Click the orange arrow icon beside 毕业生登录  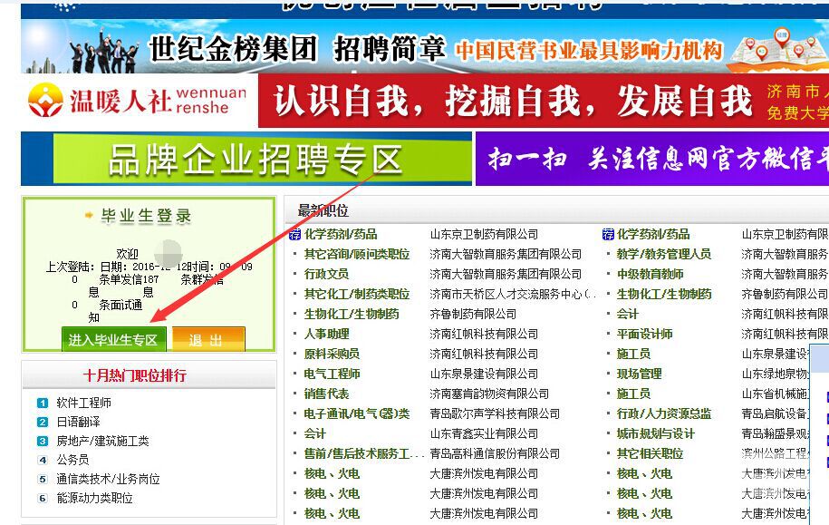88,216
